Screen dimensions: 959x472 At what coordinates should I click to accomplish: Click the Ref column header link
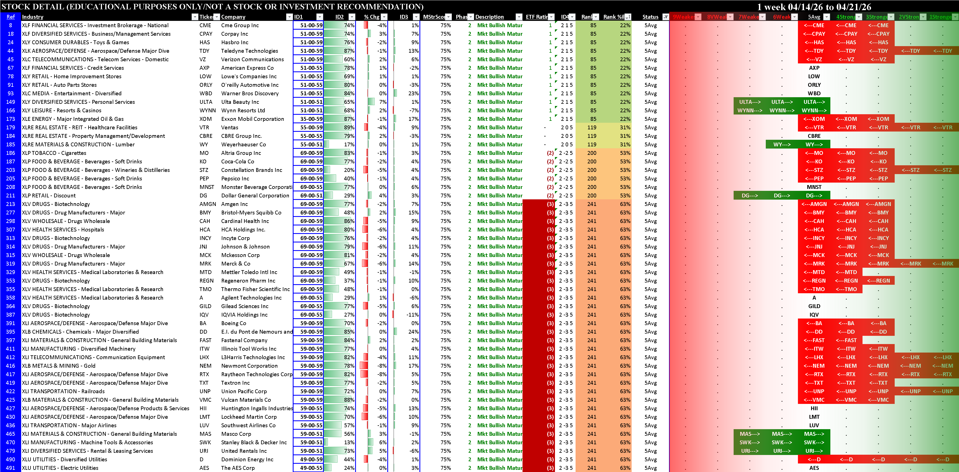click(10, 17)
